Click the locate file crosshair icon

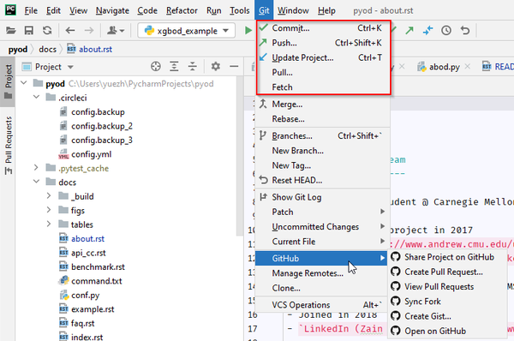156,67
